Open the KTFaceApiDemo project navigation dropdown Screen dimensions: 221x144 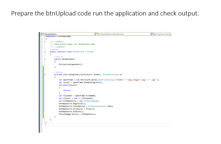pyautogui.click(x=94, y=34)
